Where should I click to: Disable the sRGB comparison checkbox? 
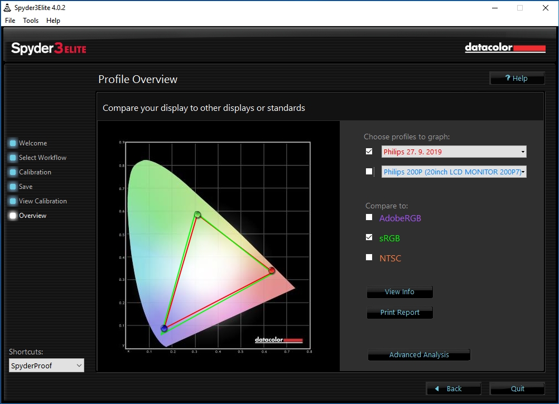click(369, 237)
